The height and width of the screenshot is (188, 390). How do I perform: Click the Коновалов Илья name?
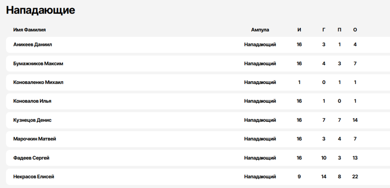click(x=32, y=101)
